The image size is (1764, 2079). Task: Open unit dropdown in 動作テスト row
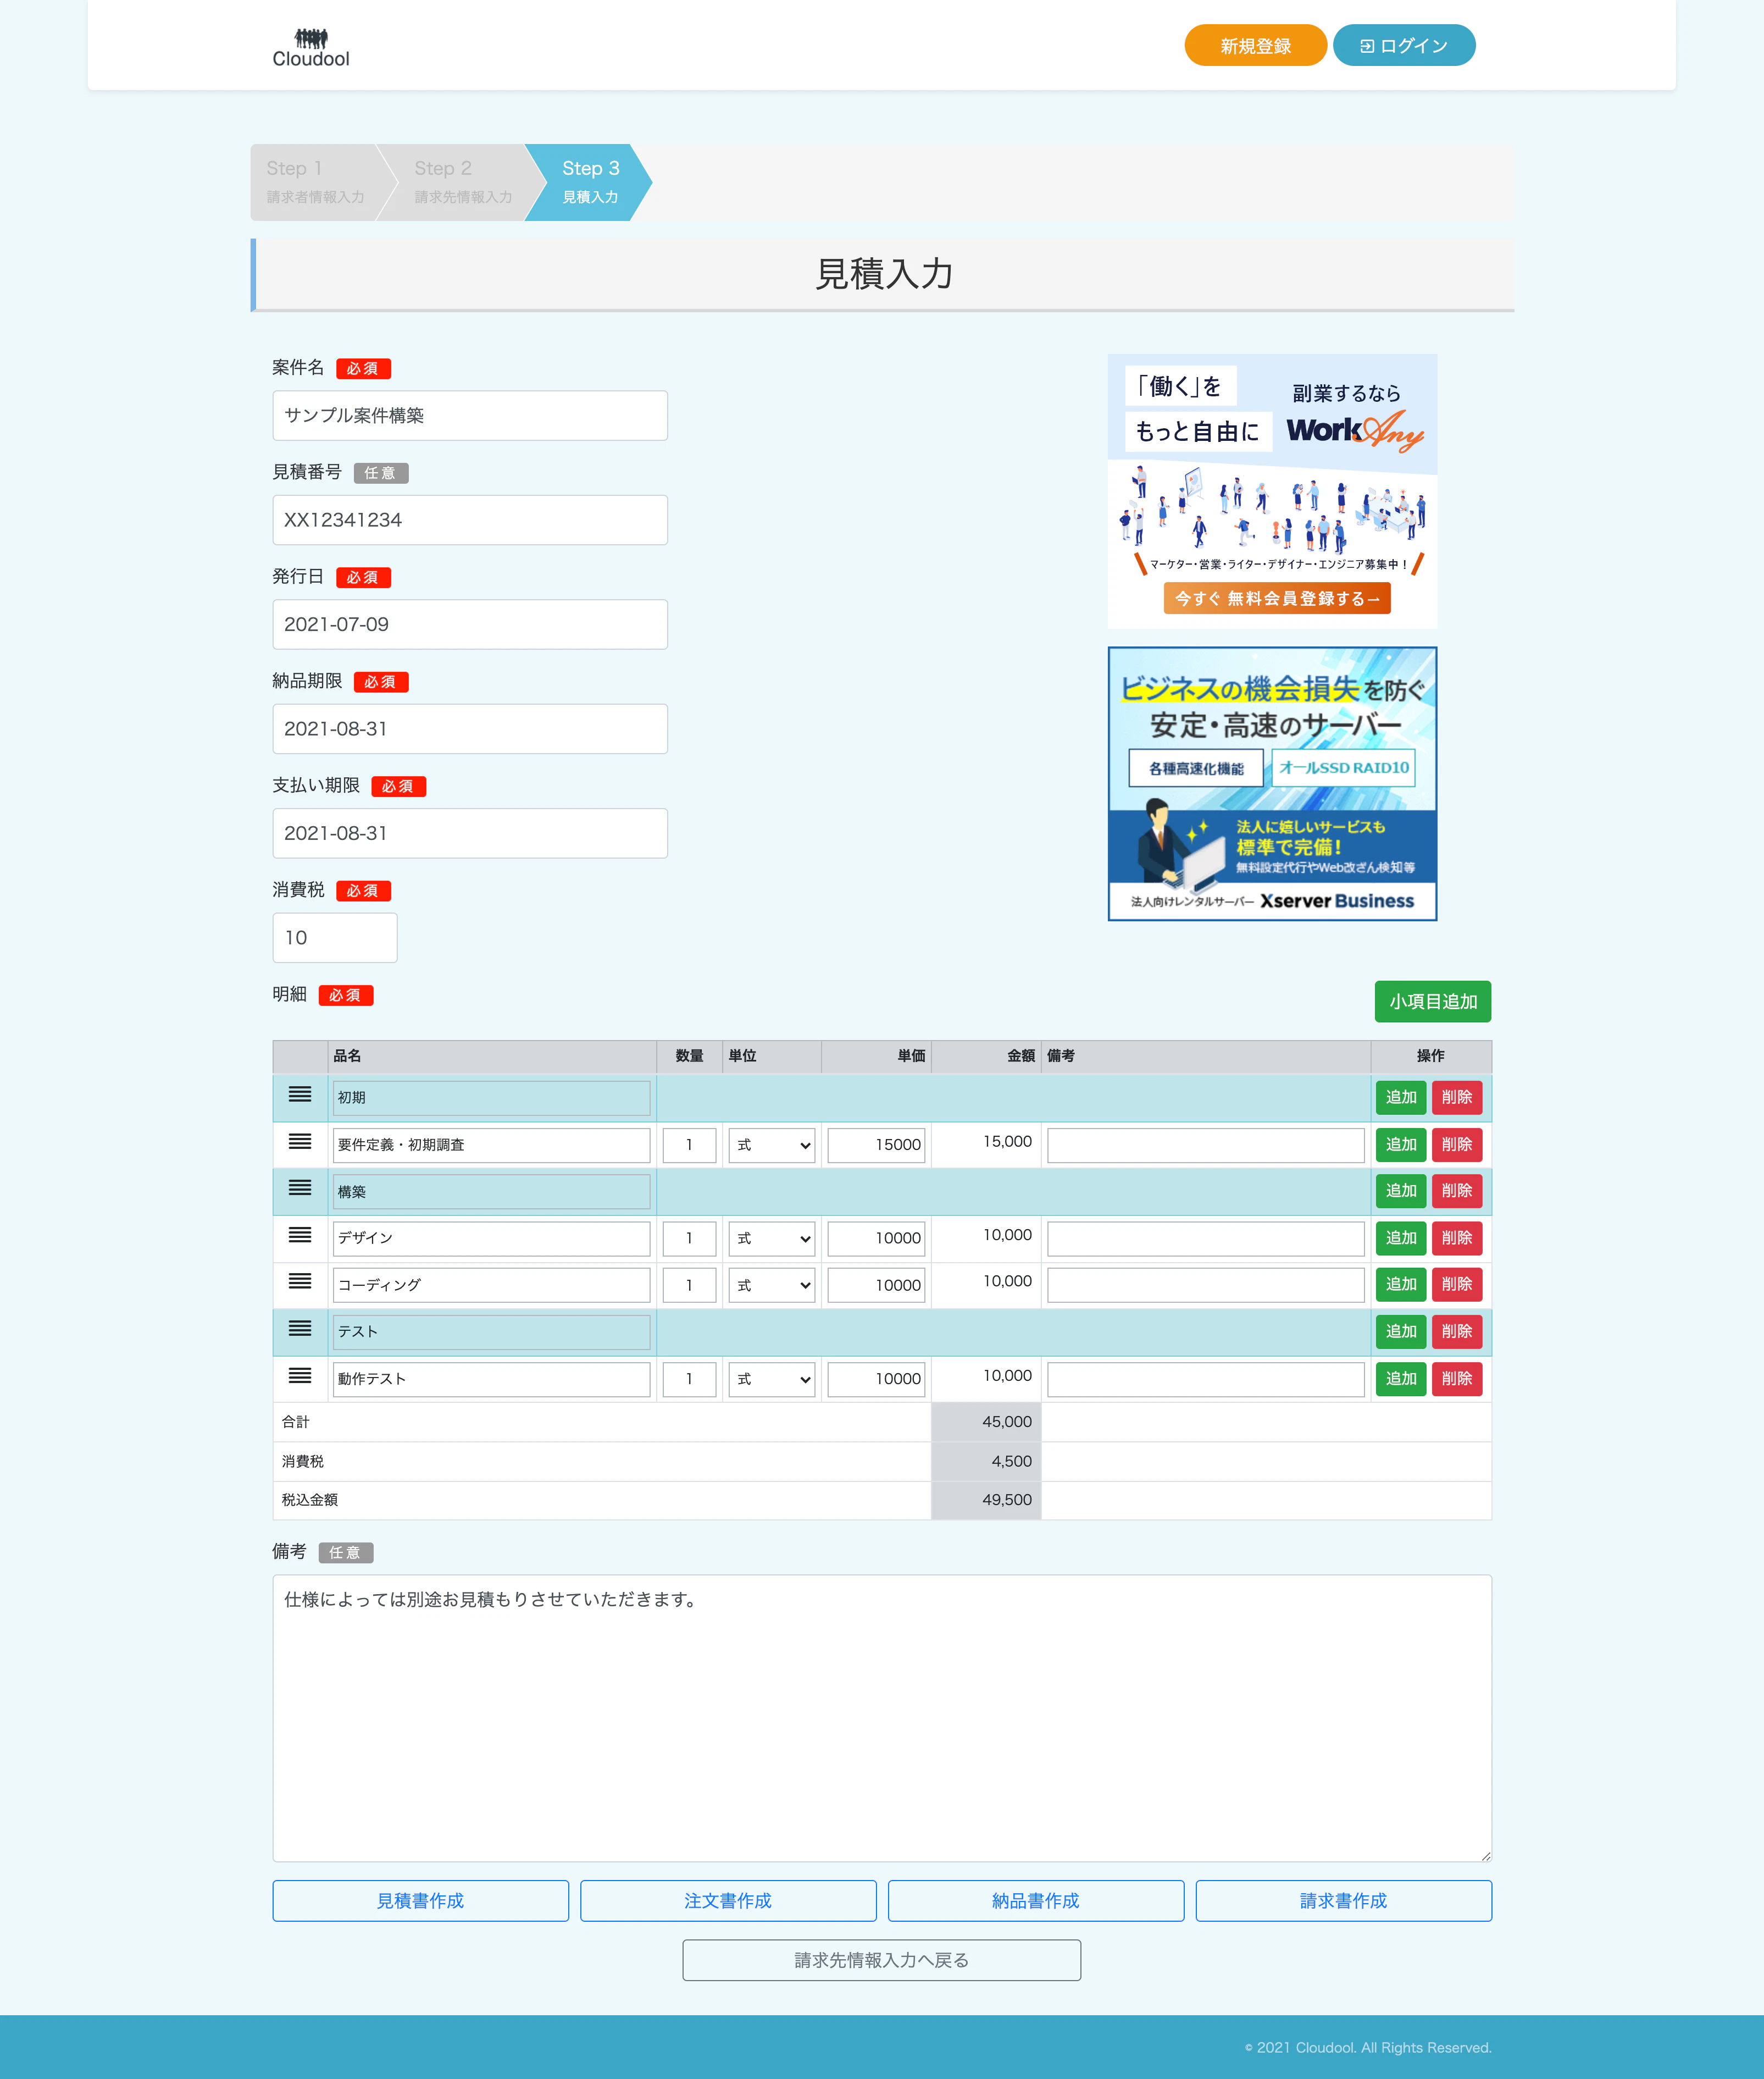point(771,1379)
